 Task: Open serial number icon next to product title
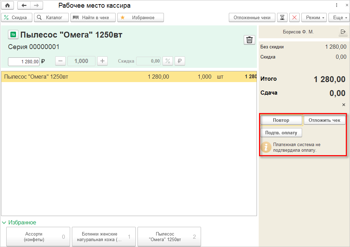coord(13,35)
